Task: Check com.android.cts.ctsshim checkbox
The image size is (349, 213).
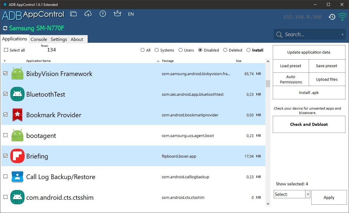Action: click(6, 197)
